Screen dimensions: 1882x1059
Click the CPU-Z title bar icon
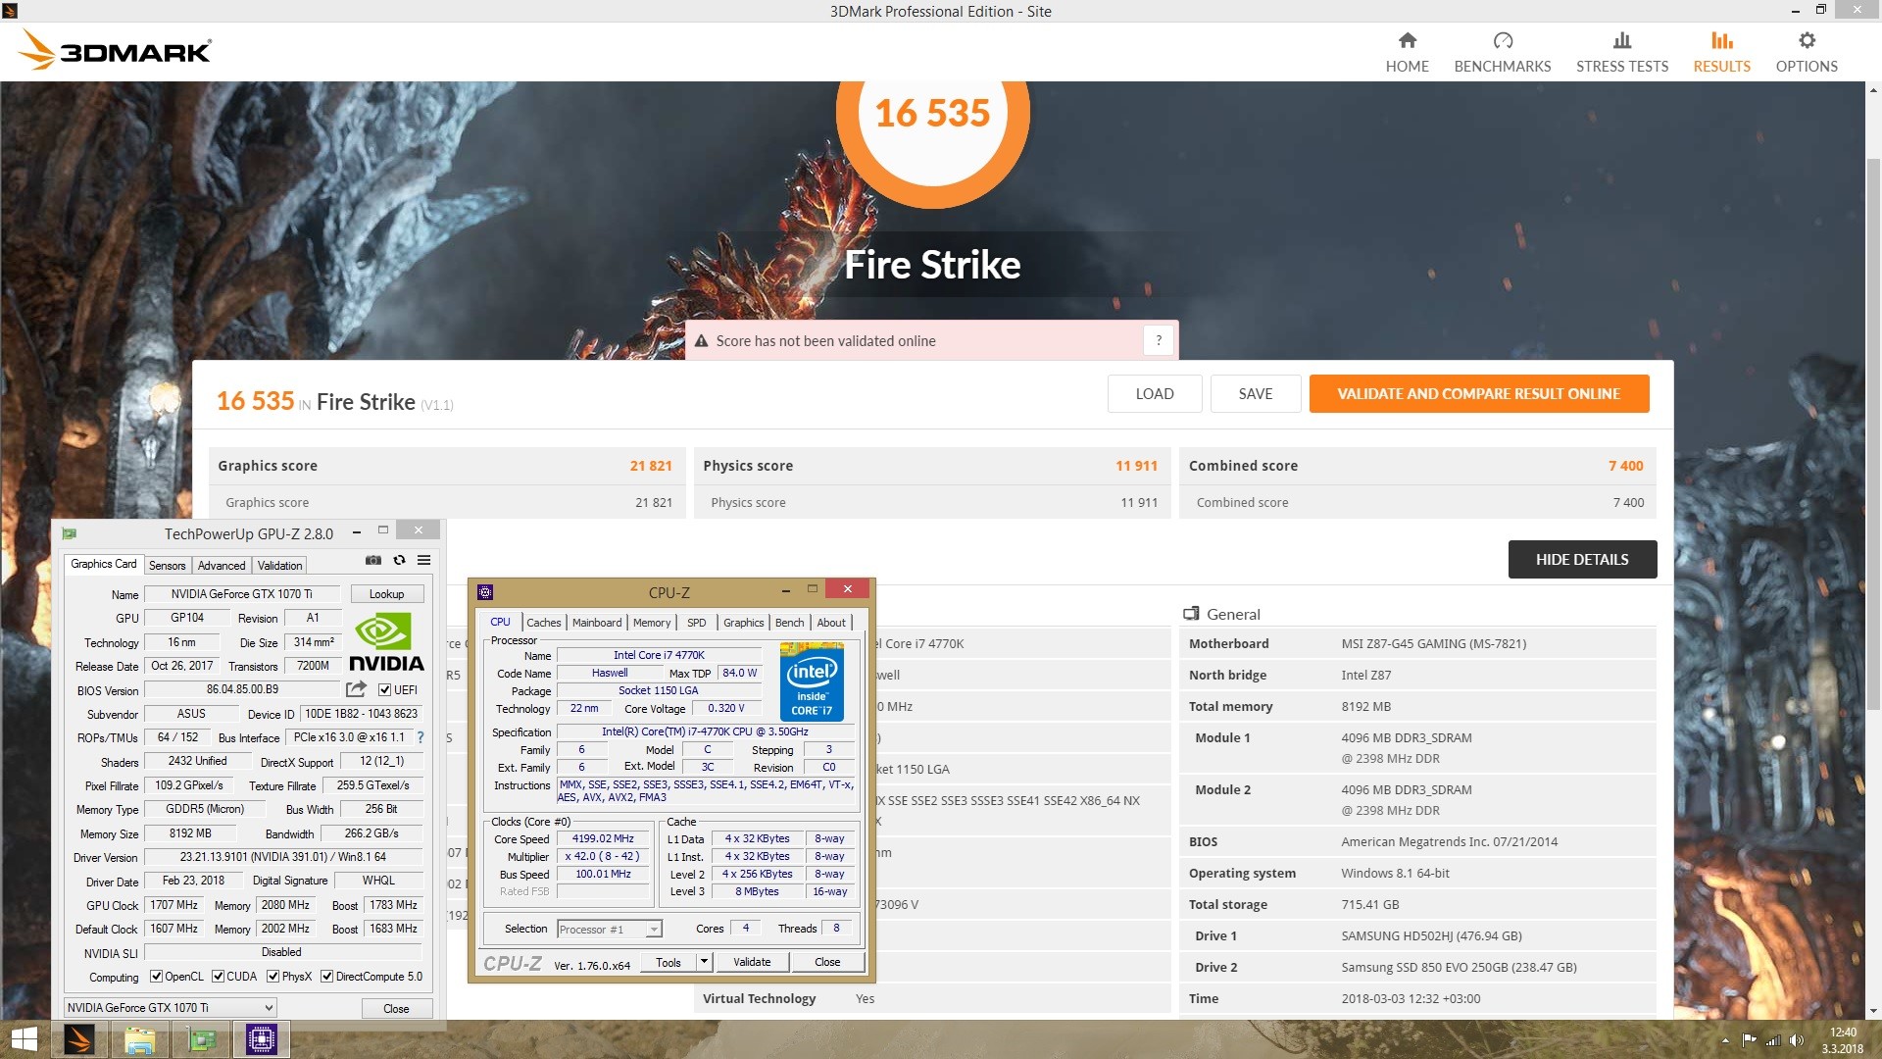click(x=485, y=591)
